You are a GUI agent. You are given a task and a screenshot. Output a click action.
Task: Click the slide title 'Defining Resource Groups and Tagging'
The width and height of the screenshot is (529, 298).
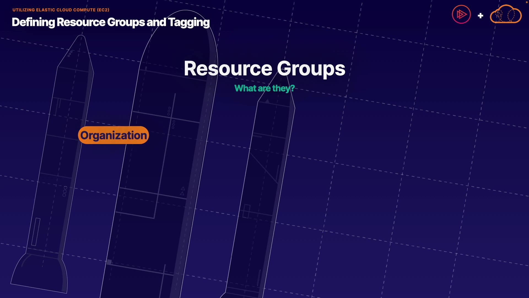pyautogui.click(x=111, y=22)
